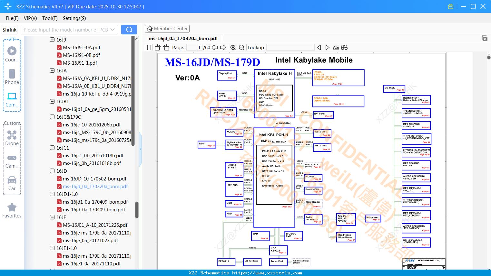Click the XZZ Schematics app logo
Screen dimensions: 491x276
8,6
